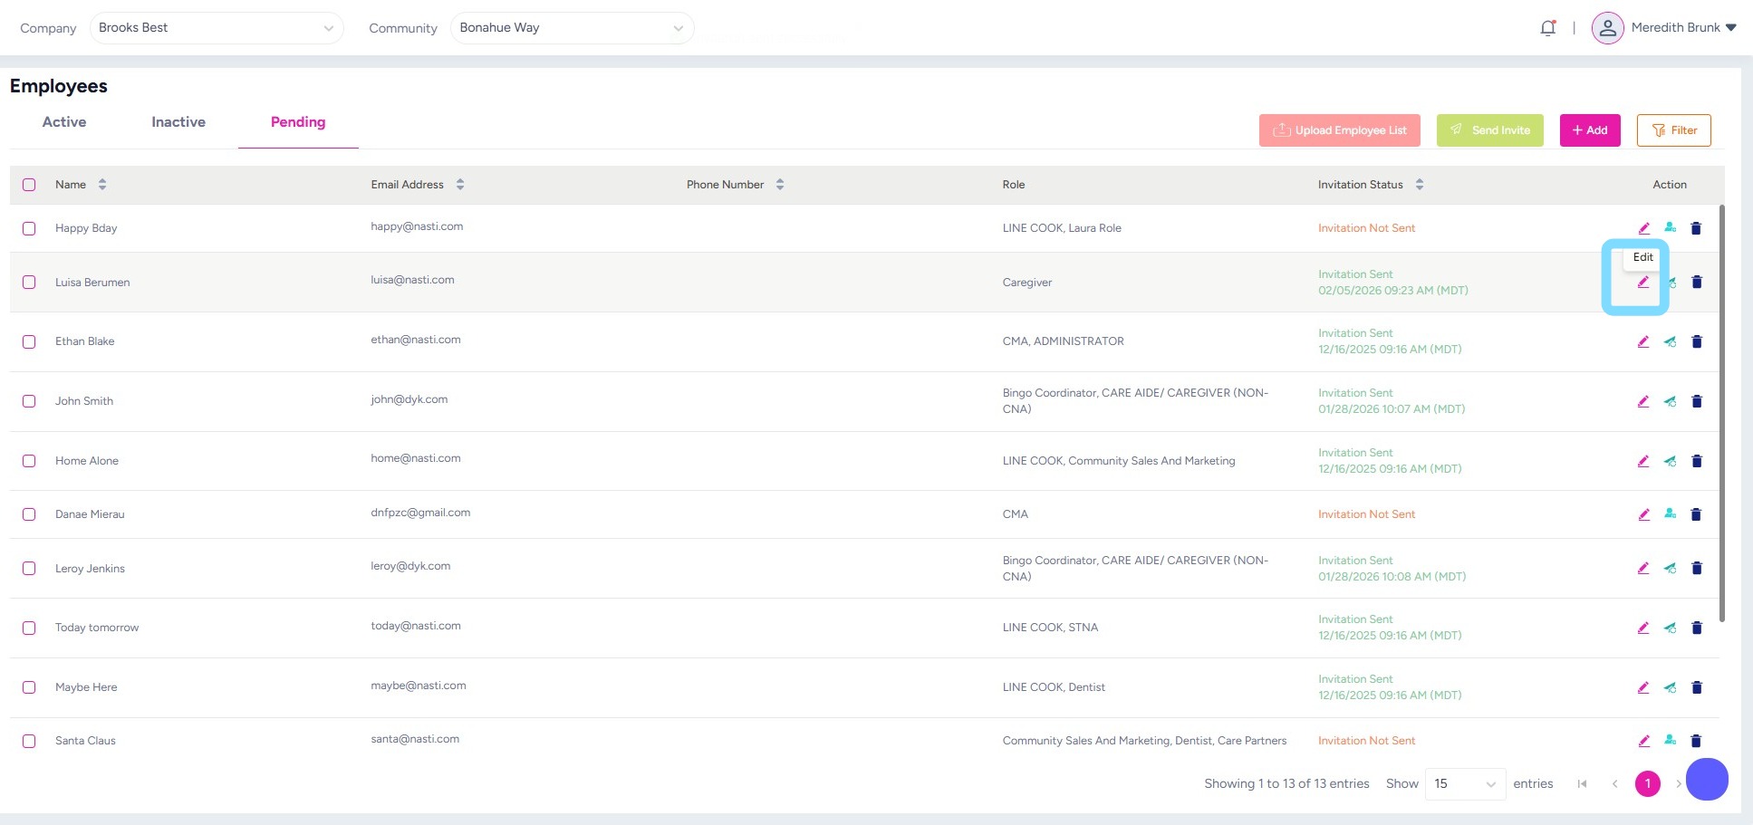
Task: Delete the Maybe Here employee
Action: pos(1697,687)
